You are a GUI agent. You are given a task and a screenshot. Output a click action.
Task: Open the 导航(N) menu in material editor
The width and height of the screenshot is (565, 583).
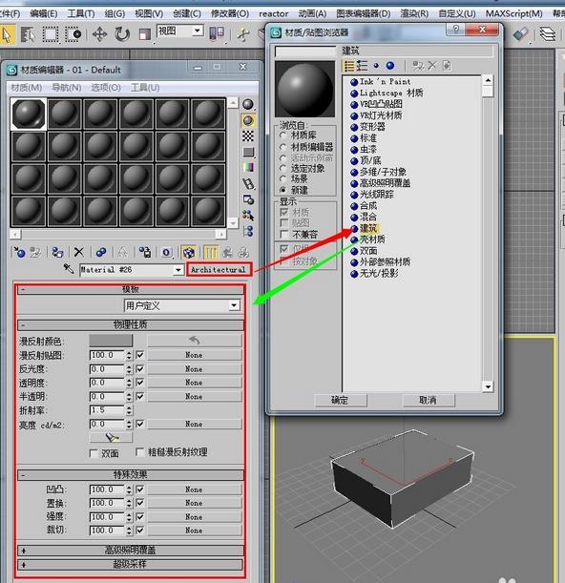(66, 88)
